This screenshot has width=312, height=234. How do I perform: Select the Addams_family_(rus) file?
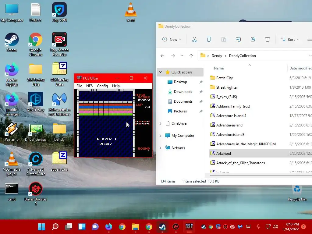(x=233, y=106)
